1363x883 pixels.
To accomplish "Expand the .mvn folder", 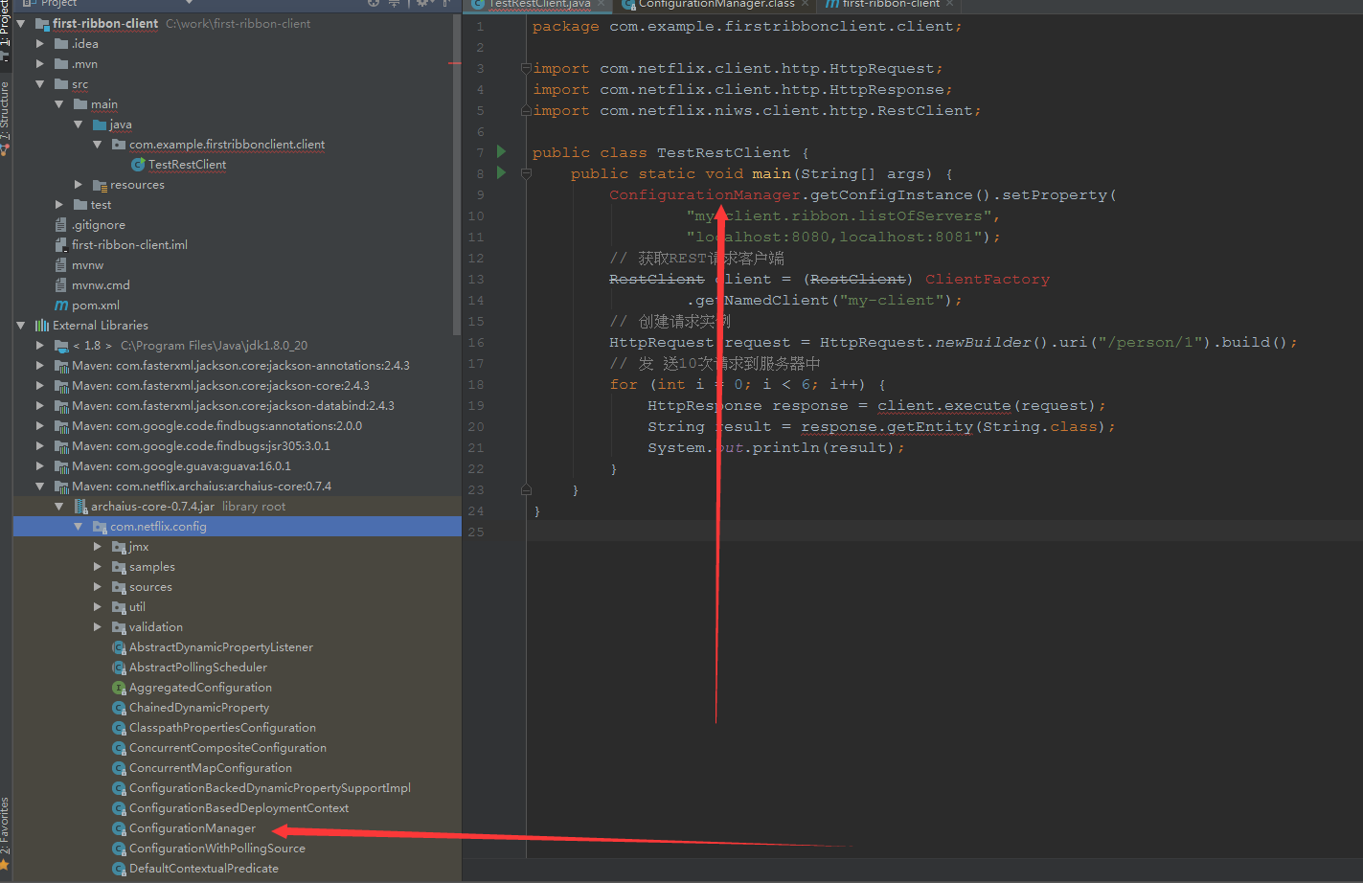I will pos(40,64).
